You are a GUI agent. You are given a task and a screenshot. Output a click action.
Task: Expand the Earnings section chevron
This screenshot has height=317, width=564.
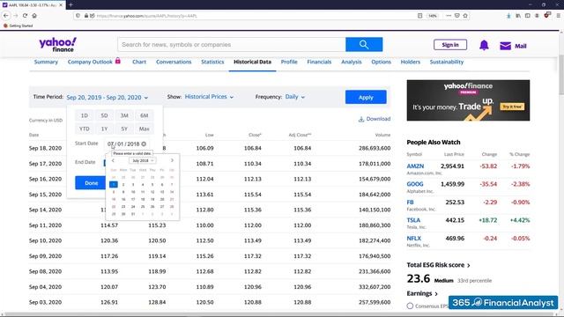(436, 293)
